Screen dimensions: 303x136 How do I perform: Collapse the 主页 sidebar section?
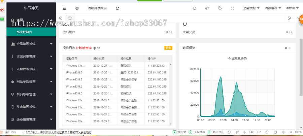pos(31,20)
